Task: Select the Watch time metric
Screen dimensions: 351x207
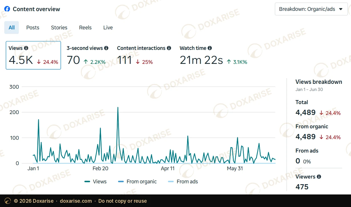Action: (x=214, y=55)
